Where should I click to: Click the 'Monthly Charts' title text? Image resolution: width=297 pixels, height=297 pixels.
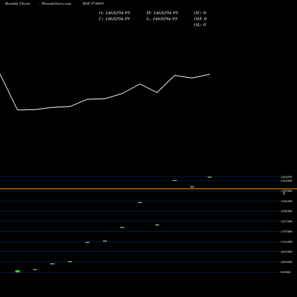pyautogui.click(x=17, y=4)
